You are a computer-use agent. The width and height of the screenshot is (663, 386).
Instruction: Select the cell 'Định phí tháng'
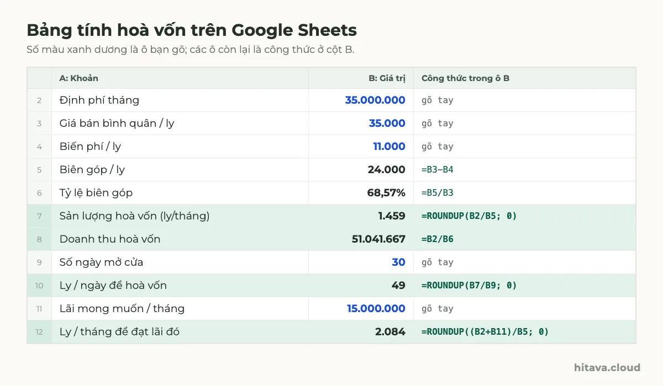click(x=180, y=100)
